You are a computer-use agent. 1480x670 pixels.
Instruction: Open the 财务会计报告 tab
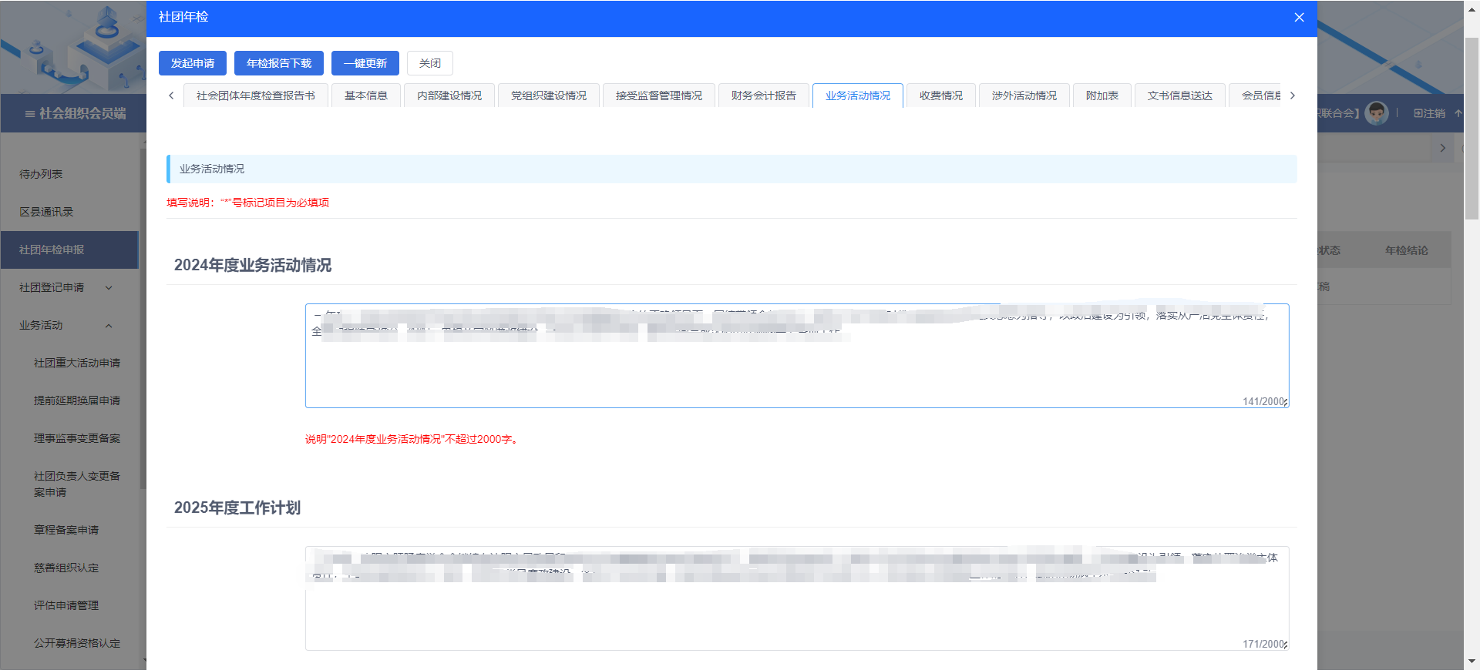tap(763, 95)
